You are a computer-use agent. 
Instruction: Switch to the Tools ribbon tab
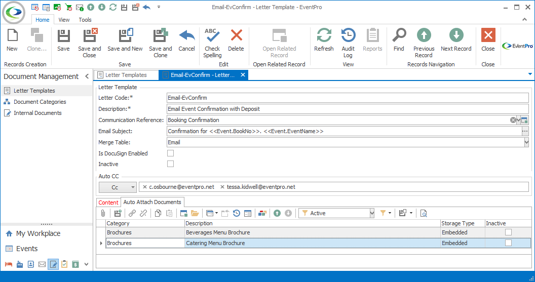(85, 20)
